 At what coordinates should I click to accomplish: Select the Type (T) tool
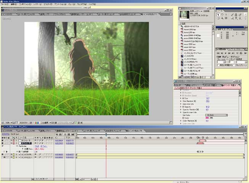236,18
